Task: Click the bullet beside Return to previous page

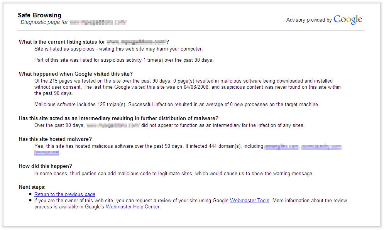Action: coord(30,194)
